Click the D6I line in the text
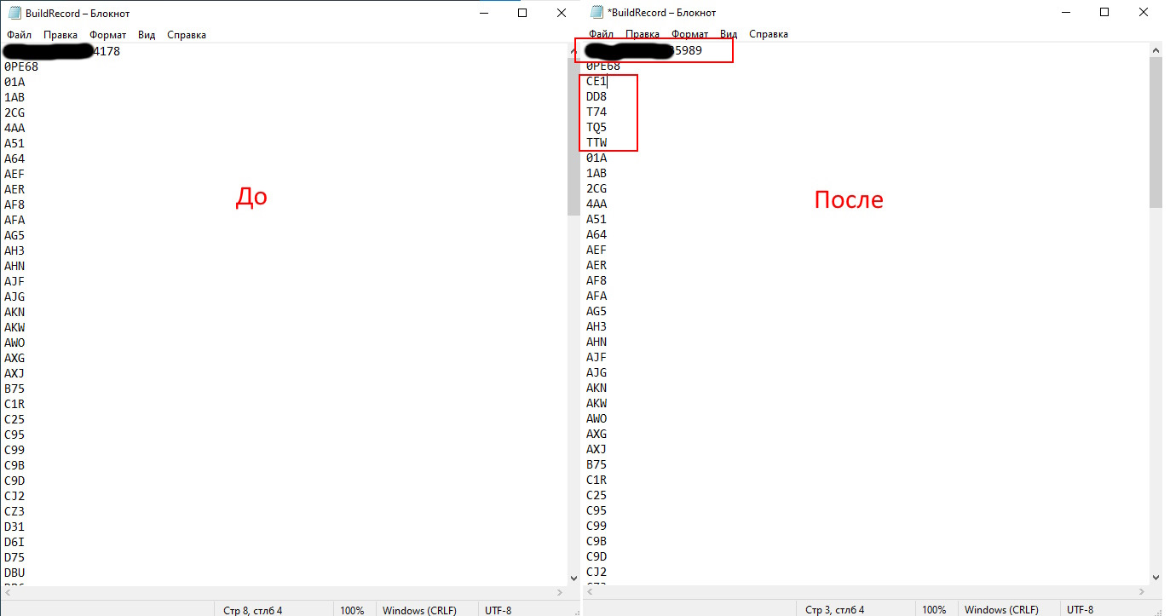The image size is (1170, 616). 14,542
